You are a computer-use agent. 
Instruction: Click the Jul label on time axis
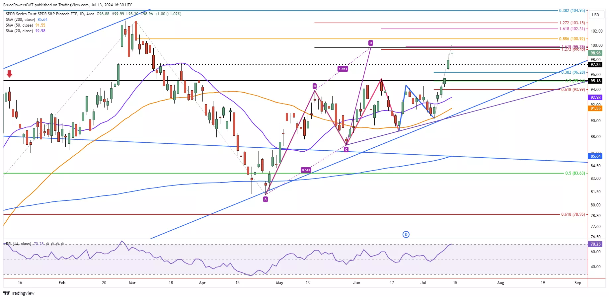tap(423, 283)
